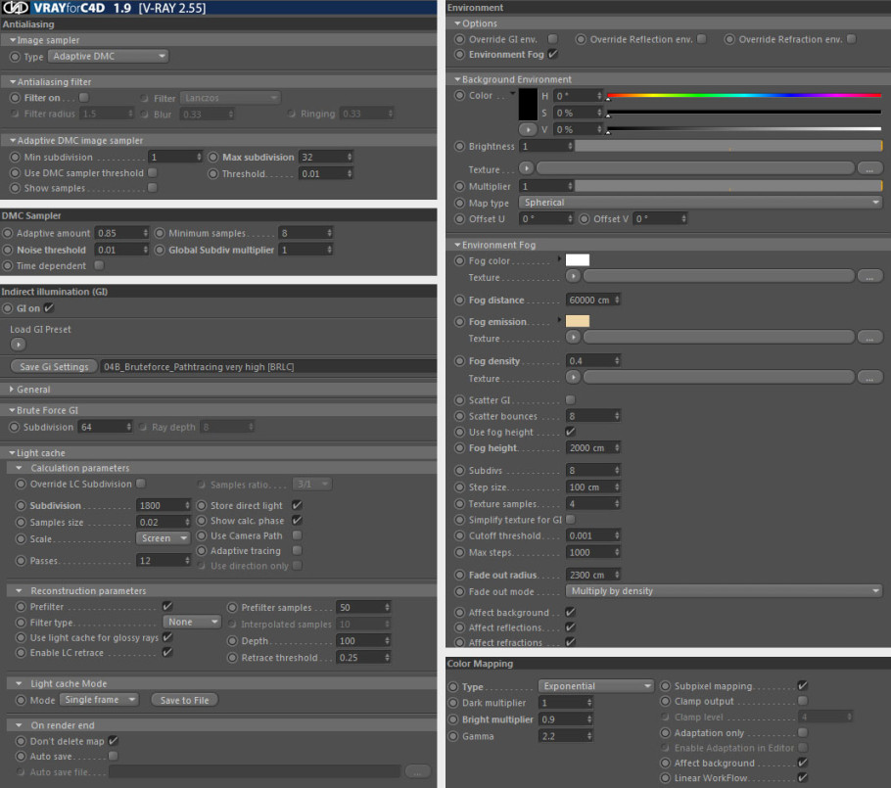
Task: Click the Fog color Texture arrow button
Action: point(573,276)
